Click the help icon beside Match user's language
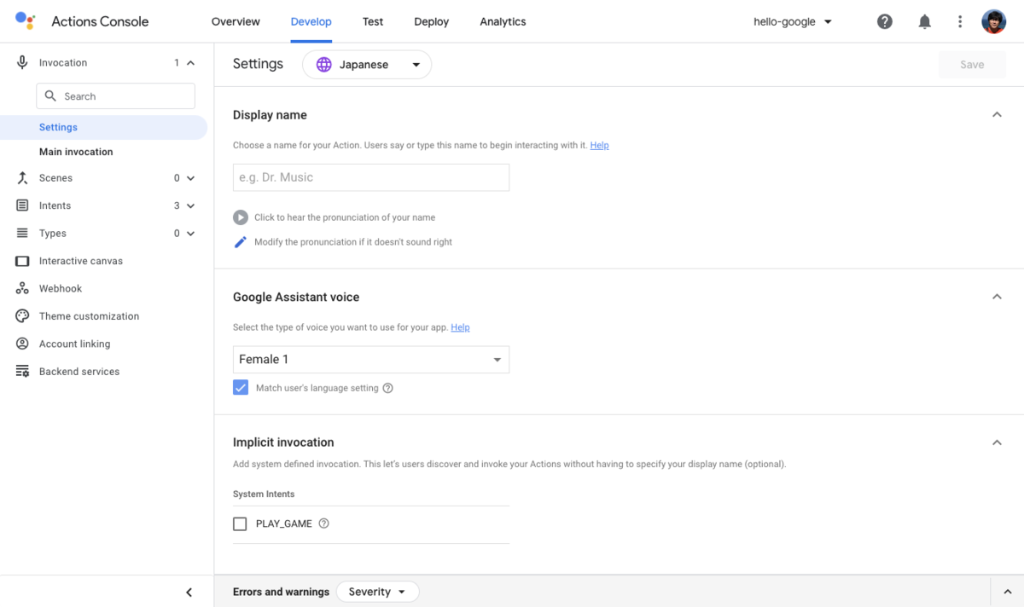Viewport: 1024px width, 607px height. coord(388,388)
